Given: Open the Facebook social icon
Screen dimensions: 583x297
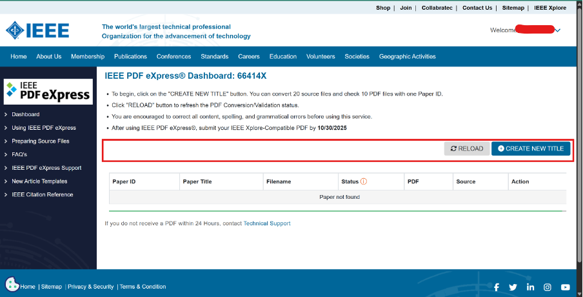Looking at the screenshot, I should click(497, 287).
